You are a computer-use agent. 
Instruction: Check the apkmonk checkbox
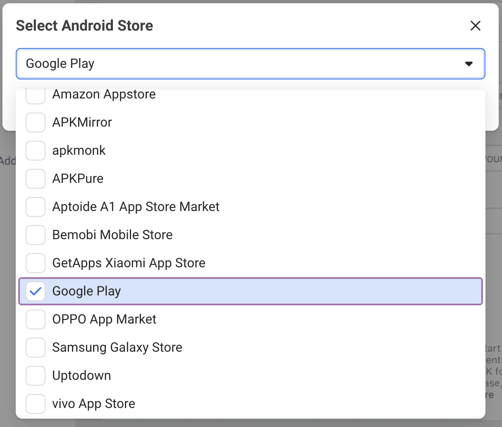36,151
